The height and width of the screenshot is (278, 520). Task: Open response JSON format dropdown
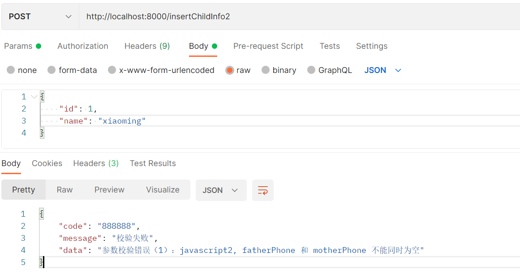221,190
